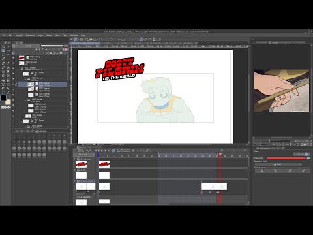Select logo cel thumbnail on timeline

coord(104,164)
